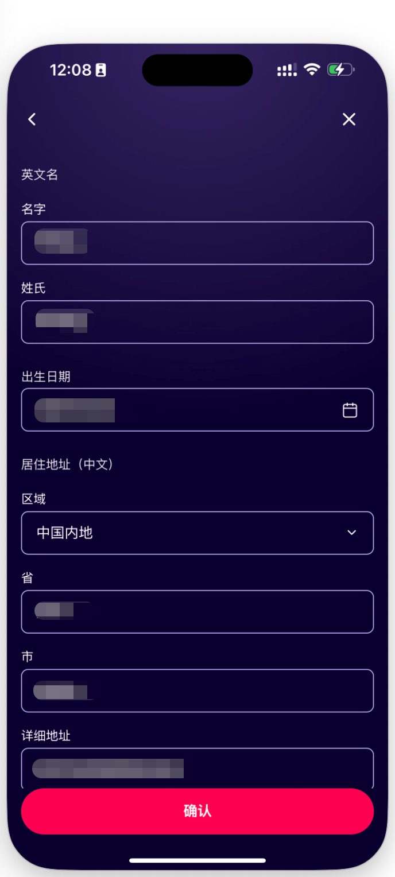Open the calendar picker icon
Viewport: 395px width, 877px height.
[x=350, y=410]
